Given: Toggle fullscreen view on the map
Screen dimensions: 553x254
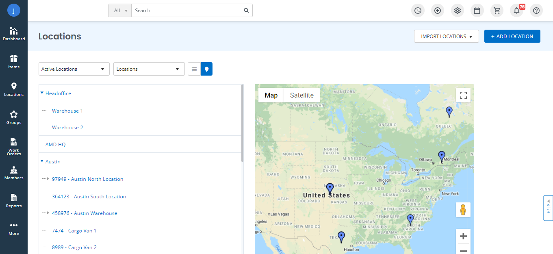Looking at the screenshot, I should 463,96.
